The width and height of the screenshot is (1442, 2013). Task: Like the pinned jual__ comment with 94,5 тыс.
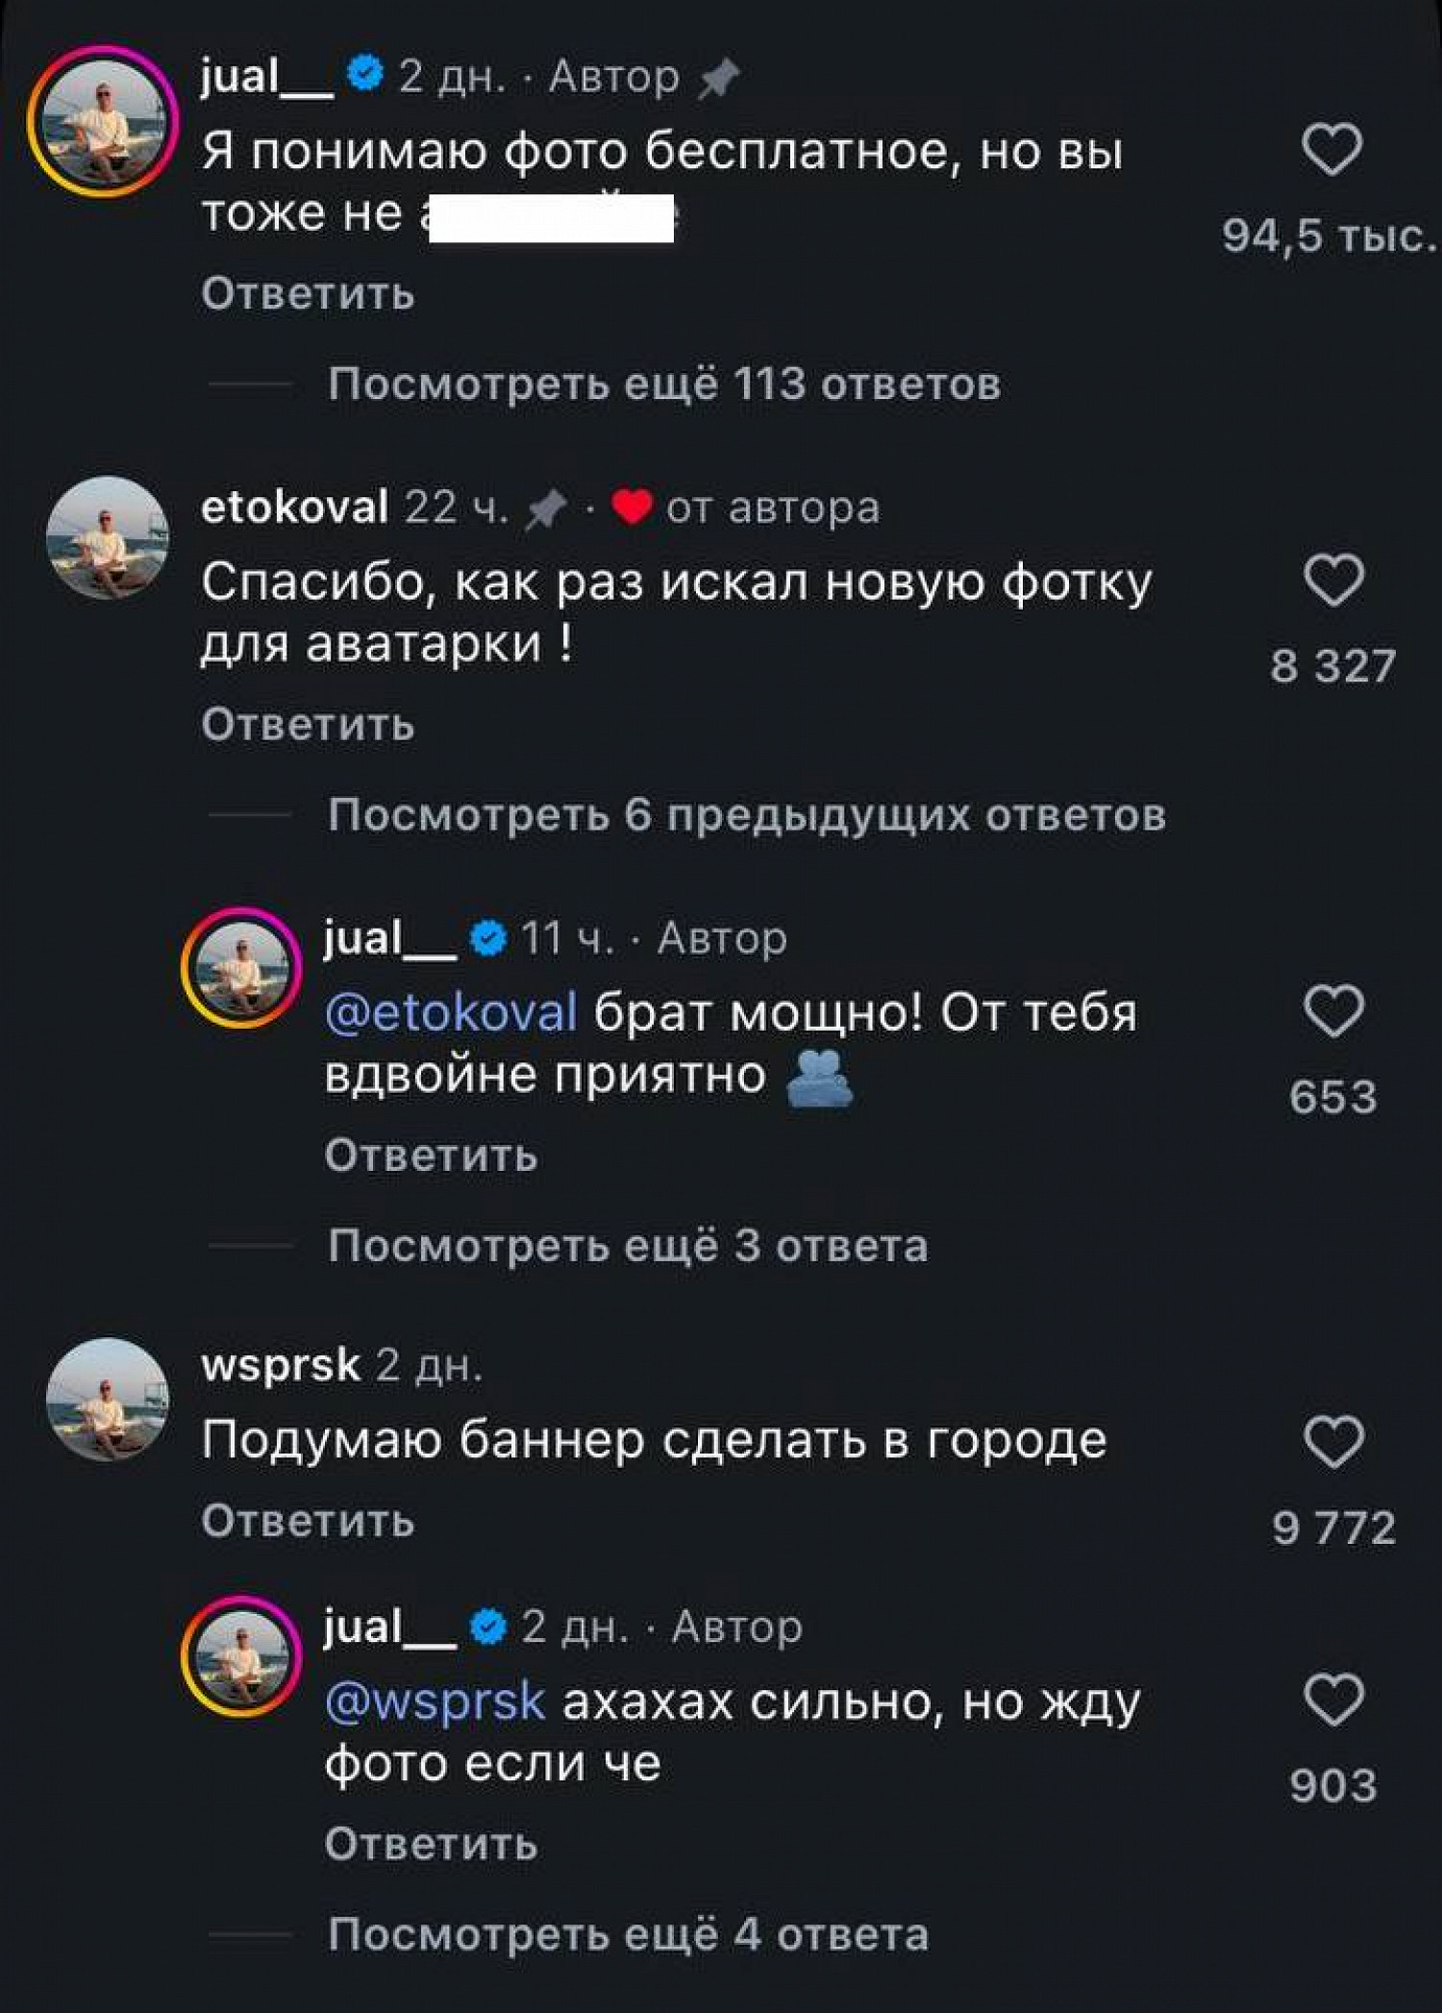click(1331, 149)
